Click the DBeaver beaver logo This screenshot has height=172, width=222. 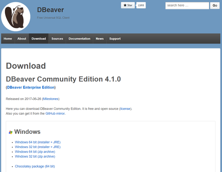[x=16, y=16]
